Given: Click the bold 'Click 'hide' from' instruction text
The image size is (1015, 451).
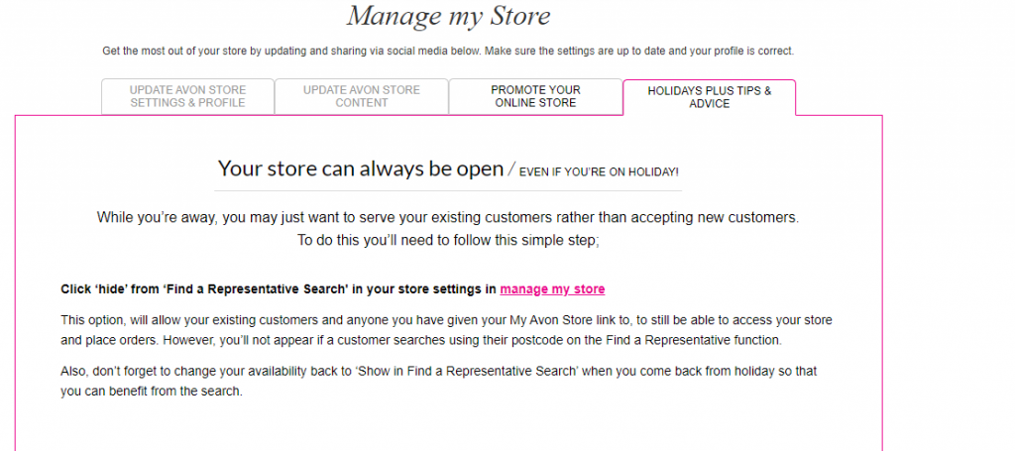Looking at the screenshot, I should coord(279,289).
